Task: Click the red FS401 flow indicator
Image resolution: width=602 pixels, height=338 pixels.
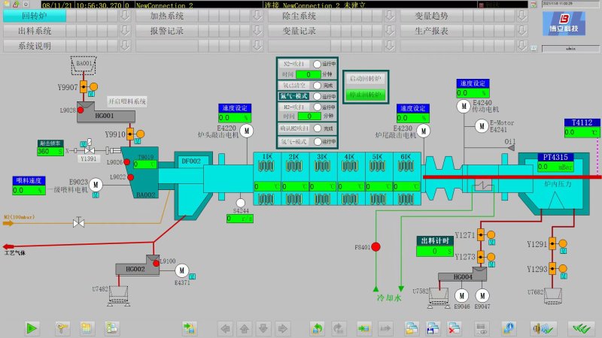Action: click(x=376, y=246)
